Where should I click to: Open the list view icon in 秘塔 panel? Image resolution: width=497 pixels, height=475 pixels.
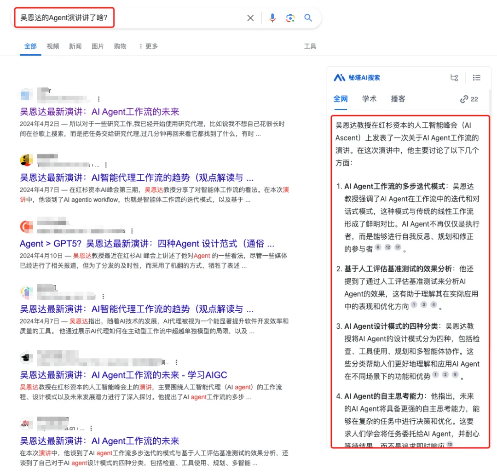476,78
